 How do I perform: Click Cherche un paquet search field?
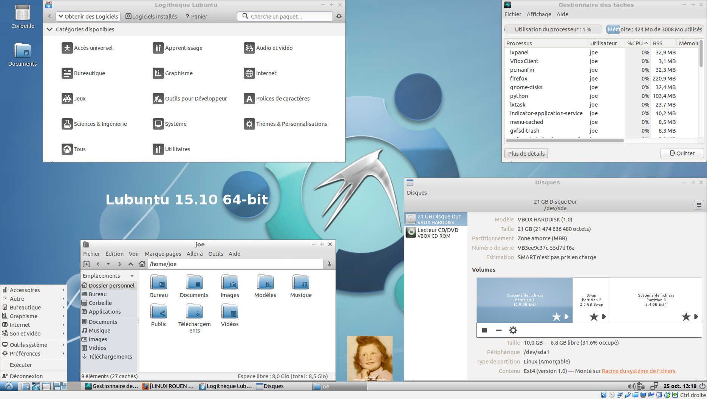(285, 16)
